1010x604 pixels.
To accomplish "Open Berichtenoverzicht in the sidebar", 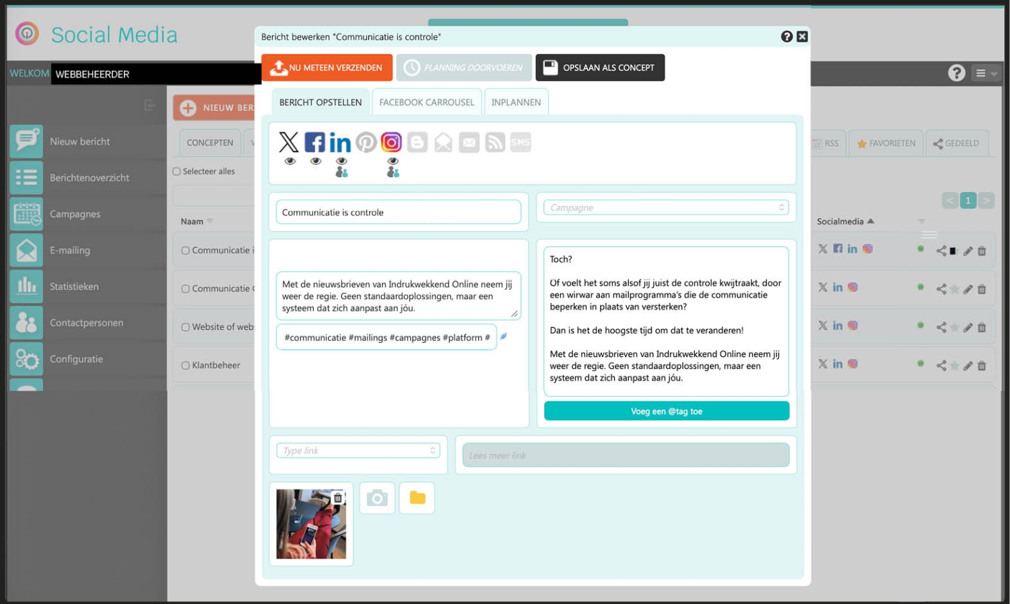I will pyautogui.click(x=89, y=178).
